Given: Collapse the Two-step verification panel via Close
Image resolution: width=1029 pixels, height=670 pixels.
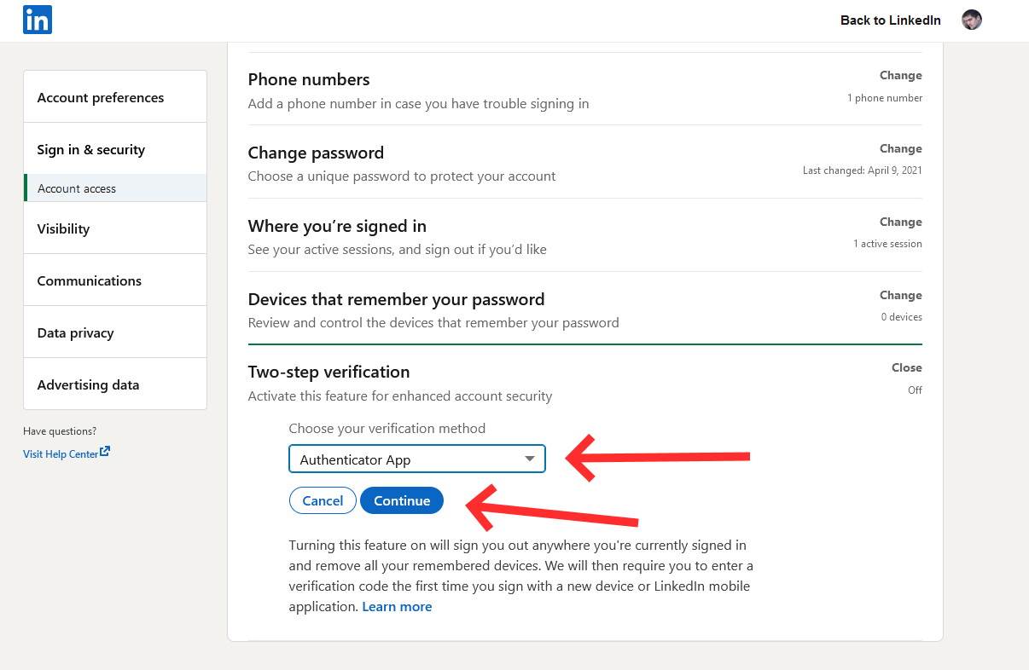Looking at the screenshot, I should [x=906, y=367].
